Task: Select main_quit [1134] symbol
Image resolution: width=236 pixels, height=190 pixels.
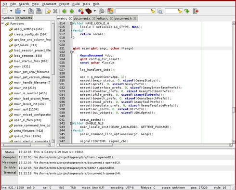Action: coord(26,109)
